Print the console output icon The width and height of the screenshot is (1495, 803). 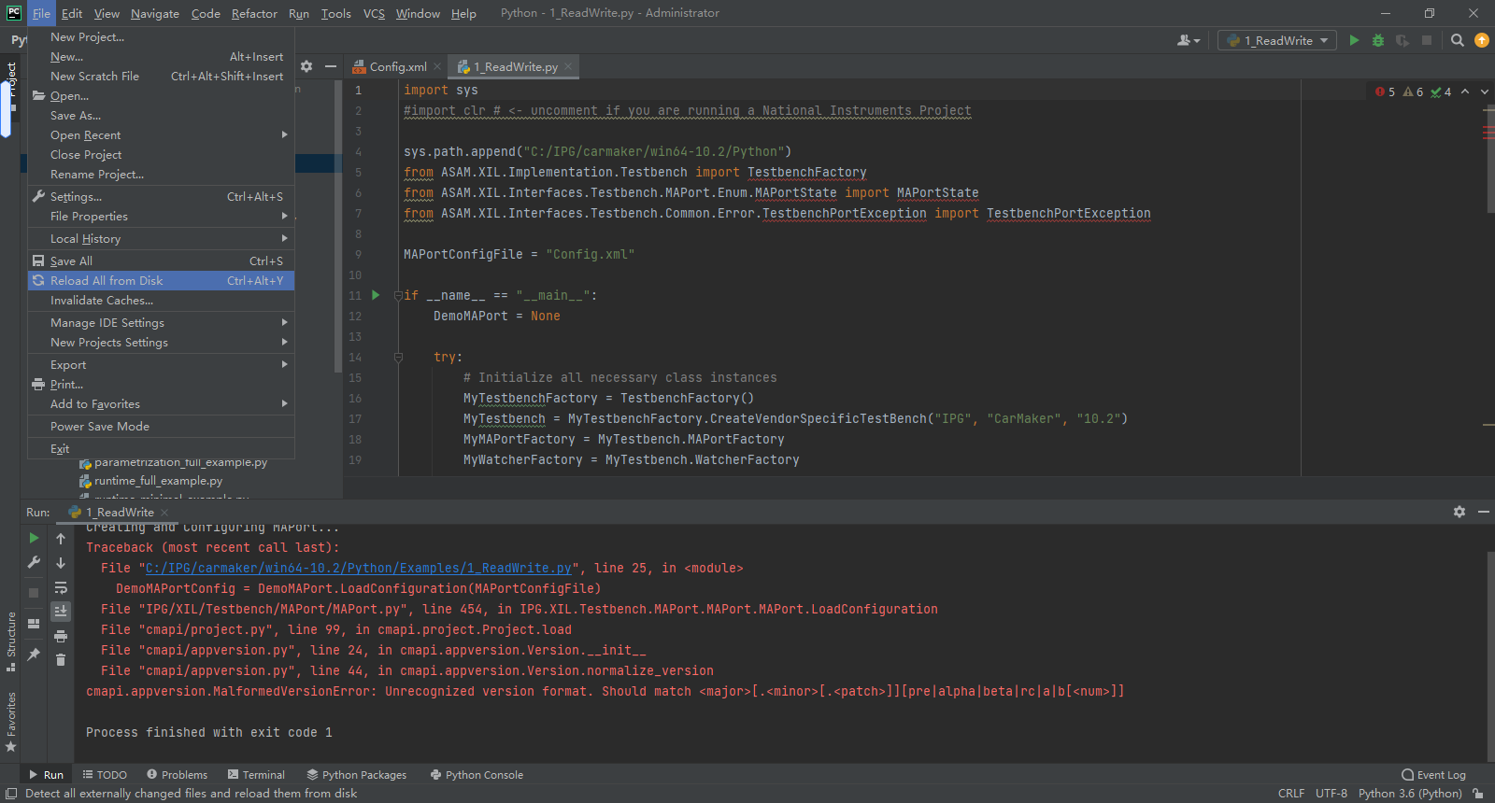point(61,636)
